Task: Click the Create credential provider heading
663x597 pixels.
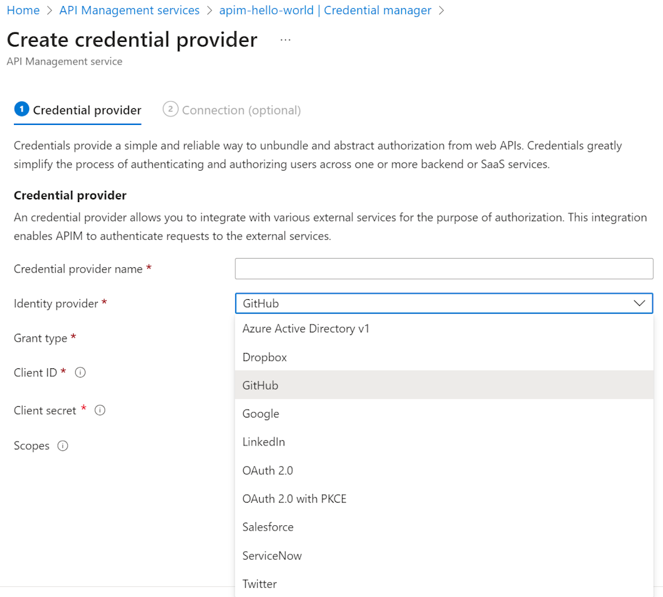Action: point(132,40)
